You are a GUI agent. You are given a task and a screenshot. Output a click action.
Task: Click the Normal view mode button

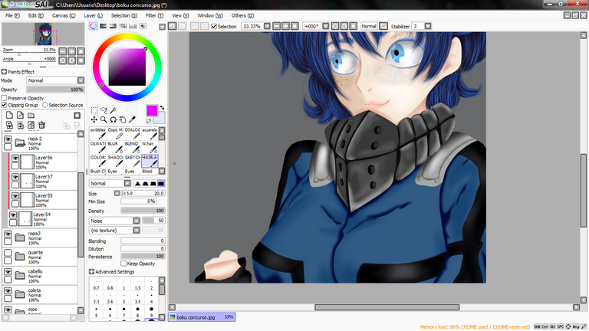click(368, 26)
